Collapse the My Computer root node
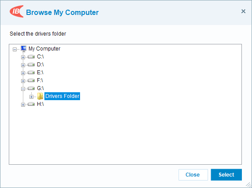This screenshot has height=188, width=252. click(15, 49)
